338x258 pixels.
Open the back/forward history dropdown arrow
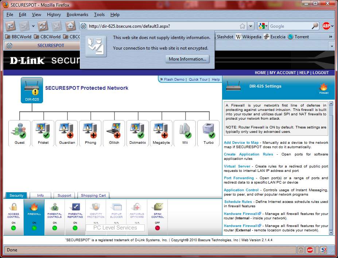33,26
